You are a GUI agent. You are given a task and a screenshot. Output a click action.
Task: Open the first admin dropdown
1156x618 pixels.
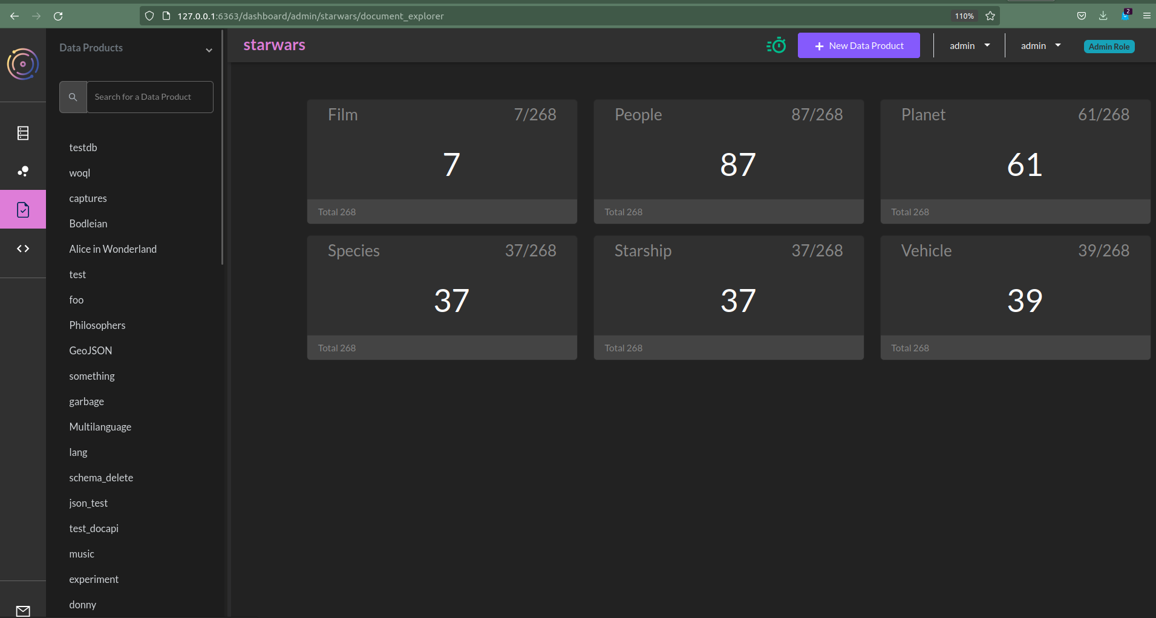click(970, 46)
